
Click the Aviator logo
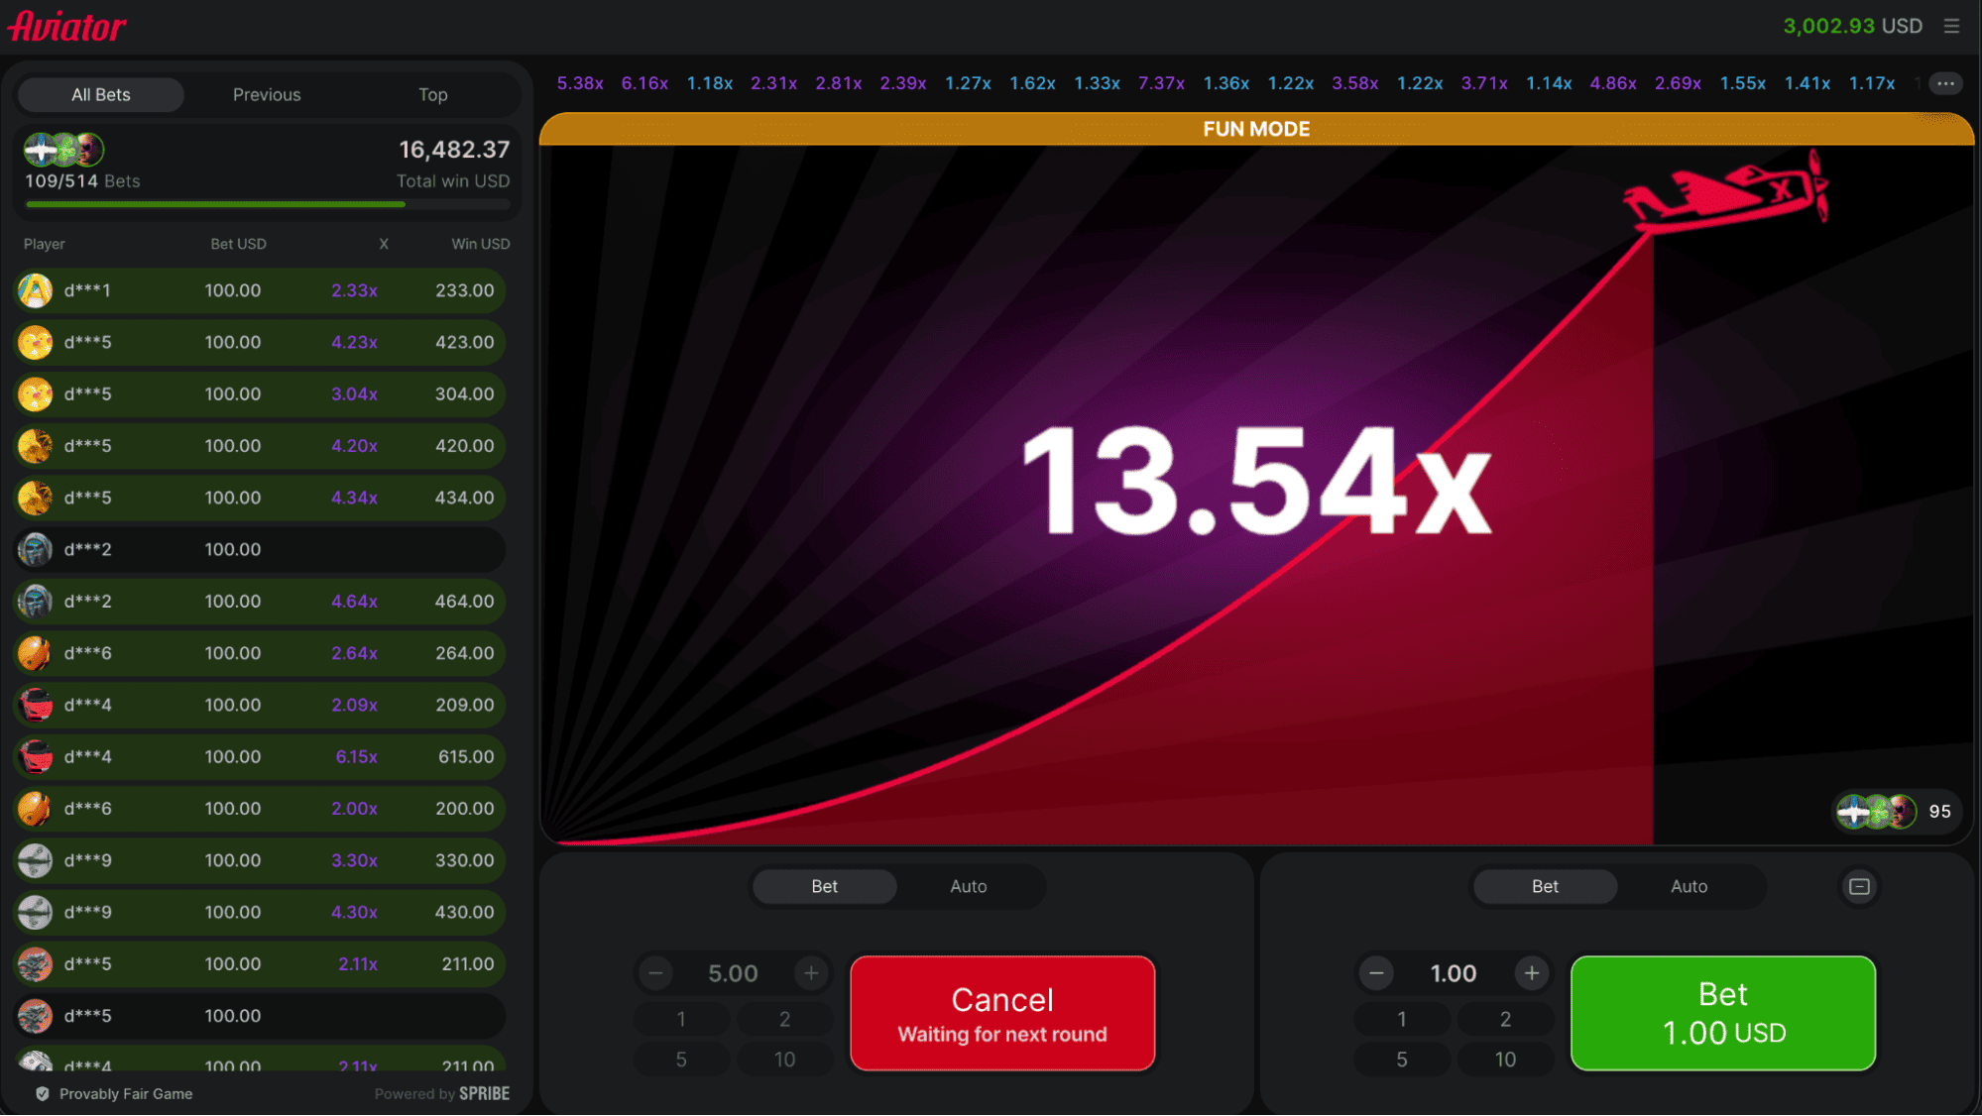tap(67, 27)
